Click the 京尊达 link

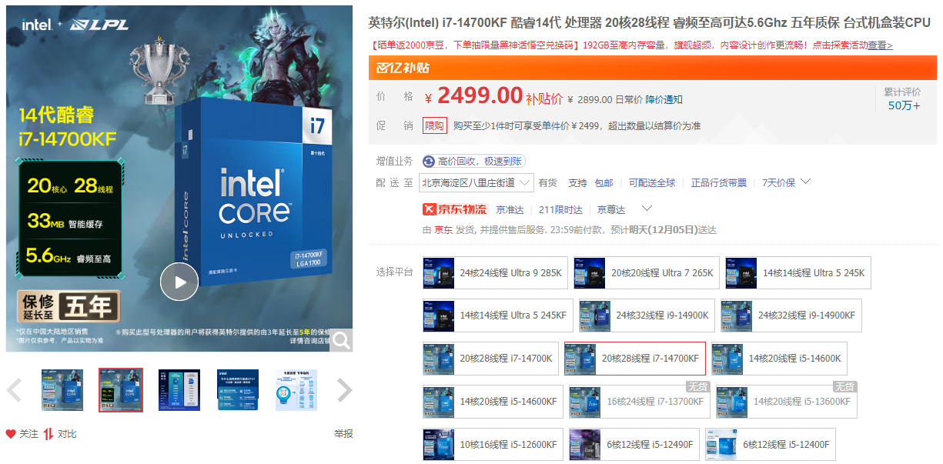tap(611, 209)
